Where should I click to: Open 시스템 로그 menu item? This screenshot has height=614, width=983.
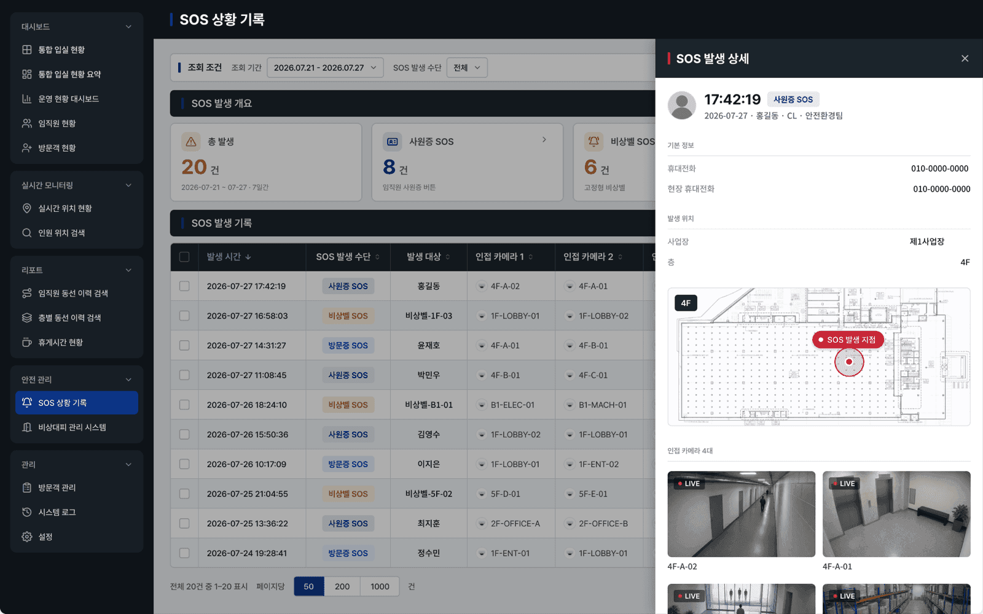(x=77, y=512)
